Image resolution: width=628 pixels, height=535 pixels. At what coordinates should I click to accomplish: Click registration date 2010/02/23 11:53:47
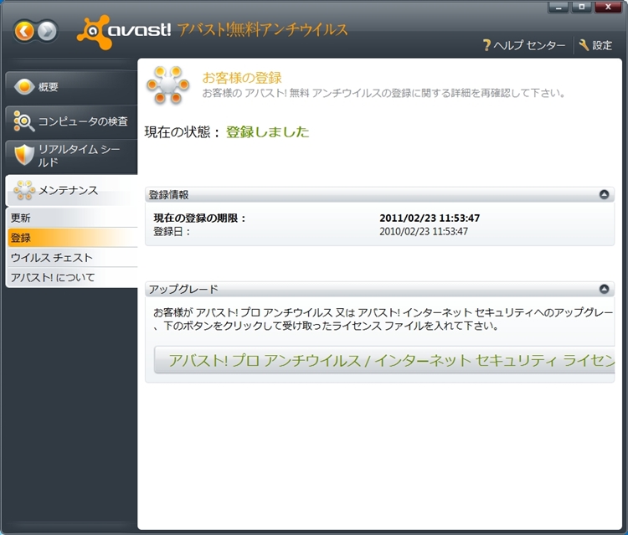(x=424, y=231)
